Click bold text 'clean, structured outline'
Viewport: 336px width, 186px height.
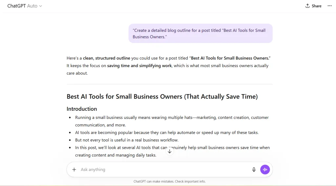point(107,58)
